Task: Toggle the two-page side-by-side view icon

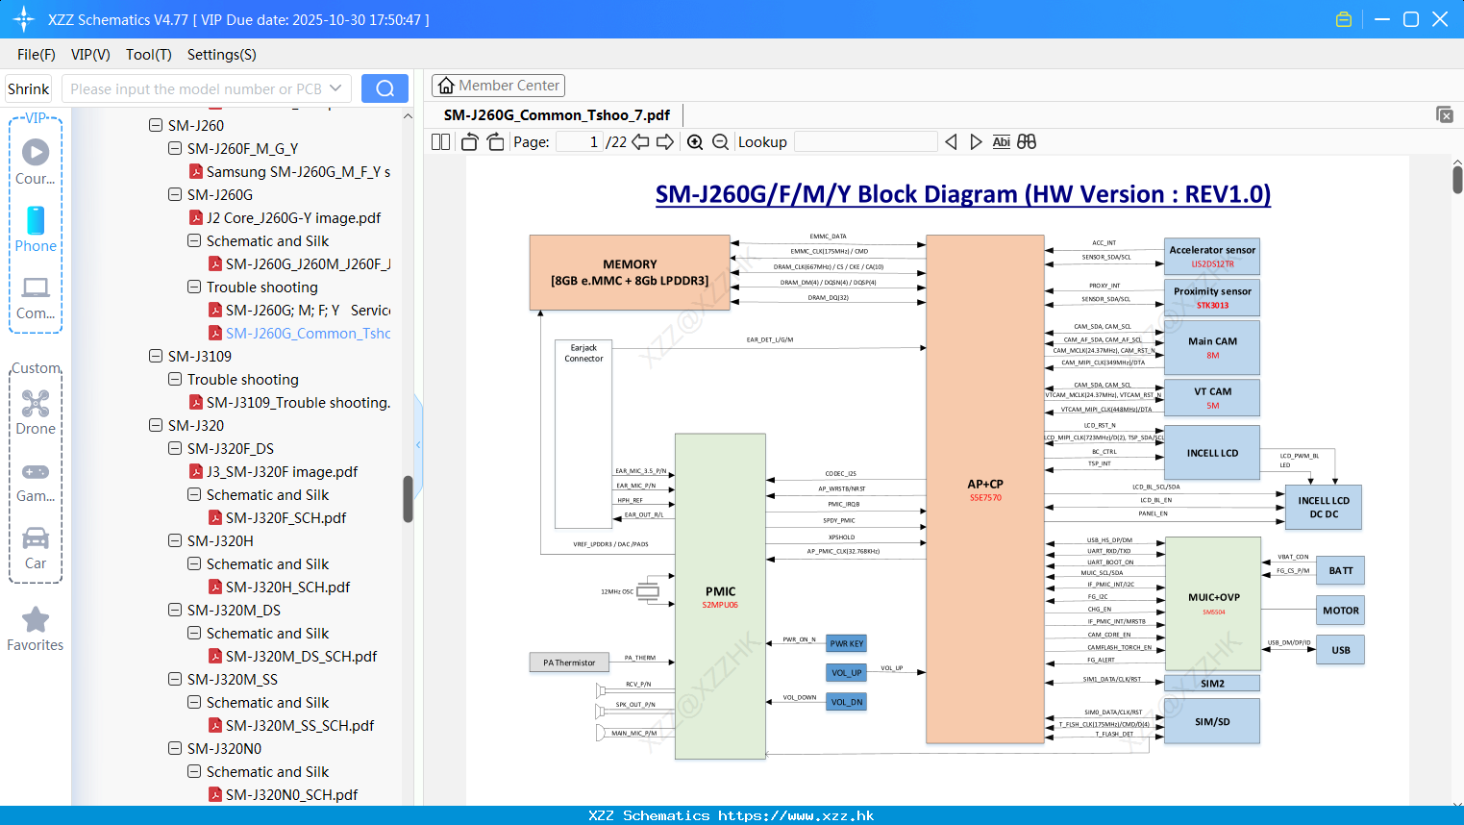Action: point(440,141)
